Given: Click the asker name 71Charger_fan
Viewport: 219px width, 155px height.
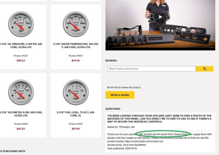Looking at the screenshot, I should 127,127.
